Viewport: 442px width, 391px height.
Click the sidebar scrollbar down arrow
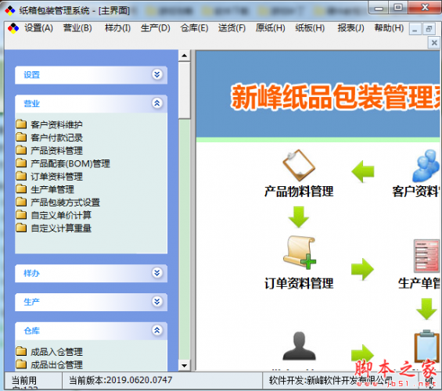185,365
